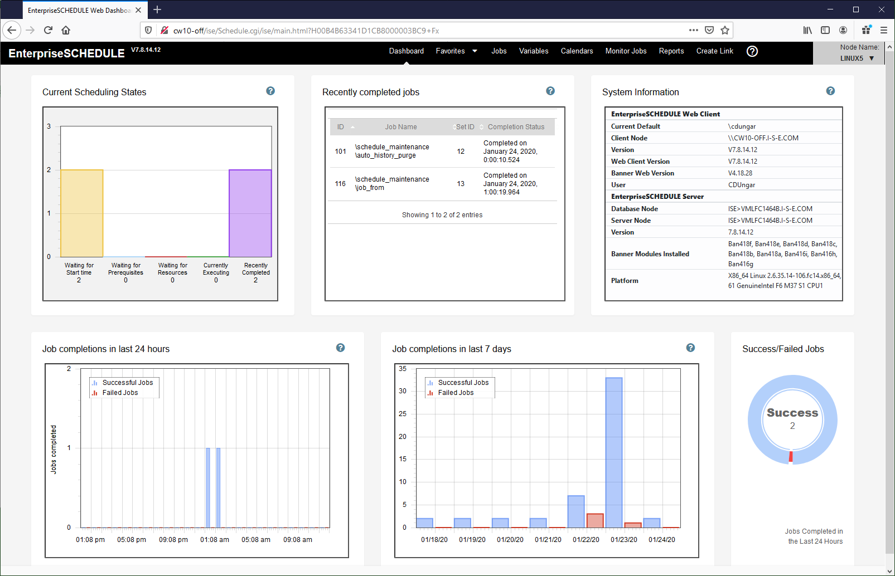This screenshot has height=576, width=895.
Task: Click the vertical scrollbar down arrow
Action: click(x=890, y=571)
